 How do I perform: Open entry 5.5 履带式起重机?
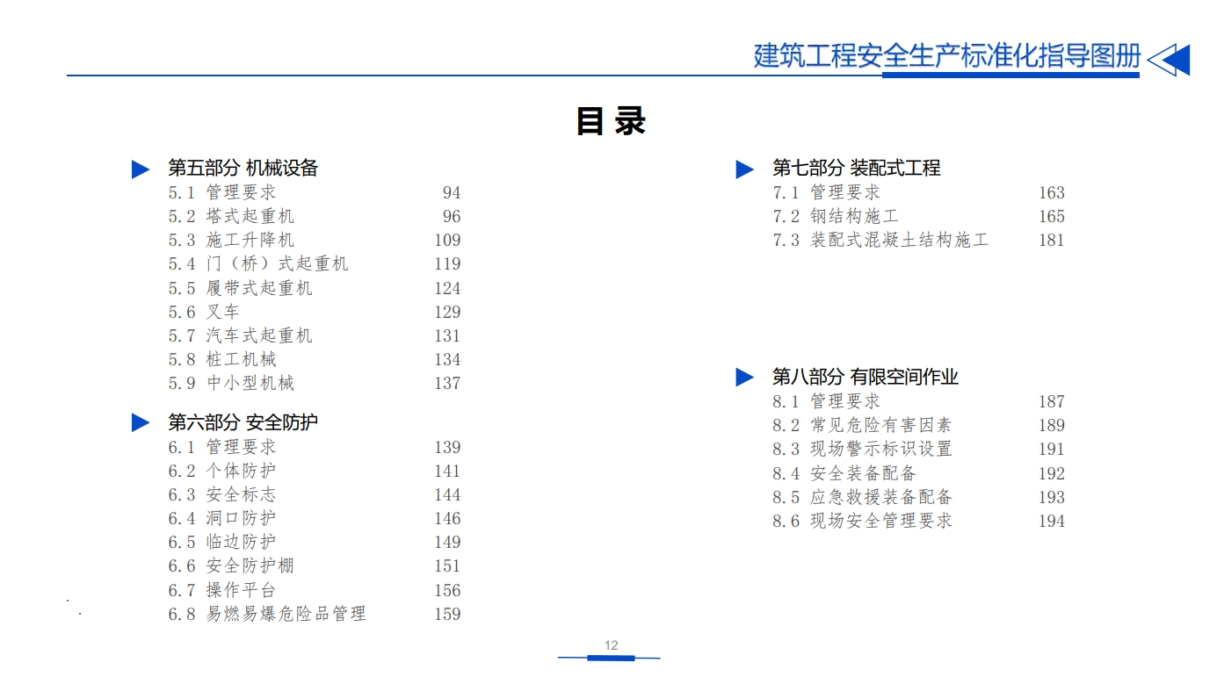pyautogui.click(x=240, y=288)
